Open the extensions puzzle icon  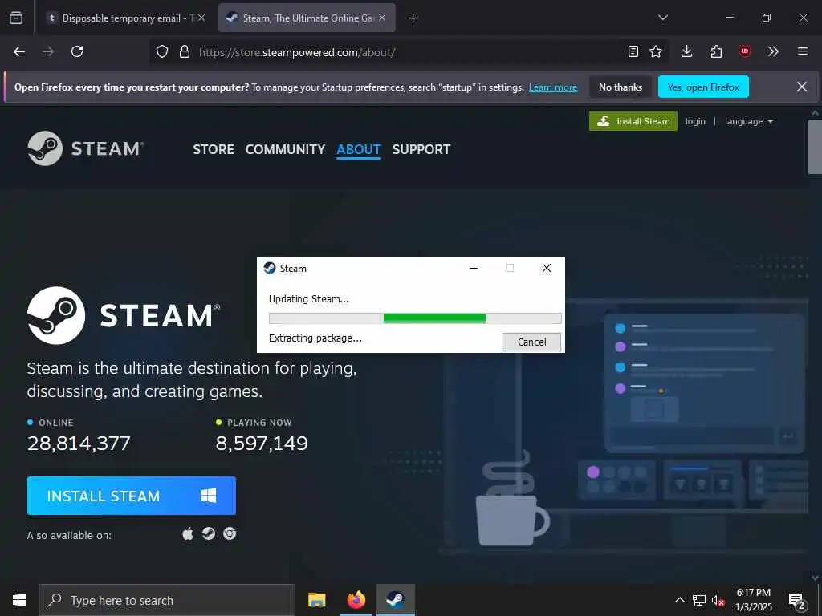(x=716, y=51)
